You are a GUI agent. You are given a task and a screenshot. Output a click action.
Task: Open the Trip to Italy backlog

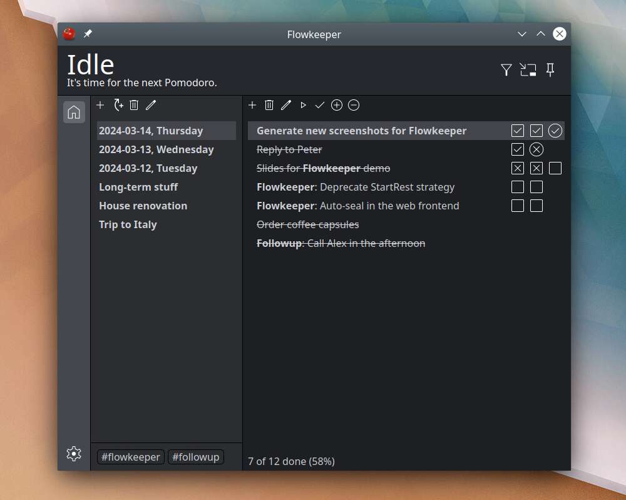(167, 224)
